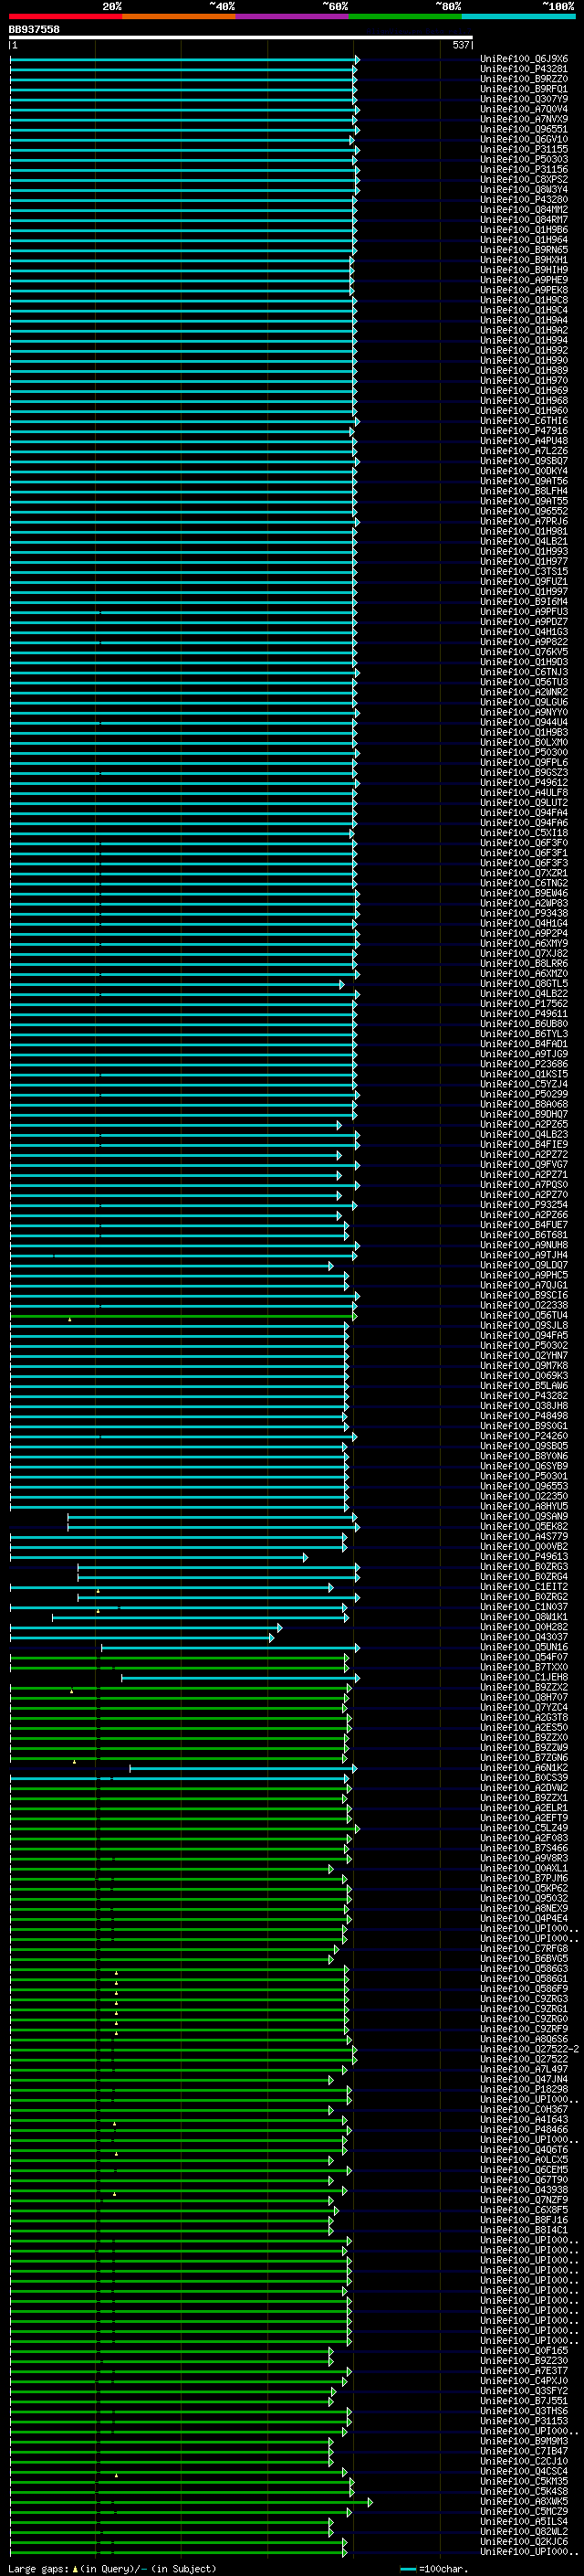
Task: Click the query end position 537
Action: coord(460,46)
